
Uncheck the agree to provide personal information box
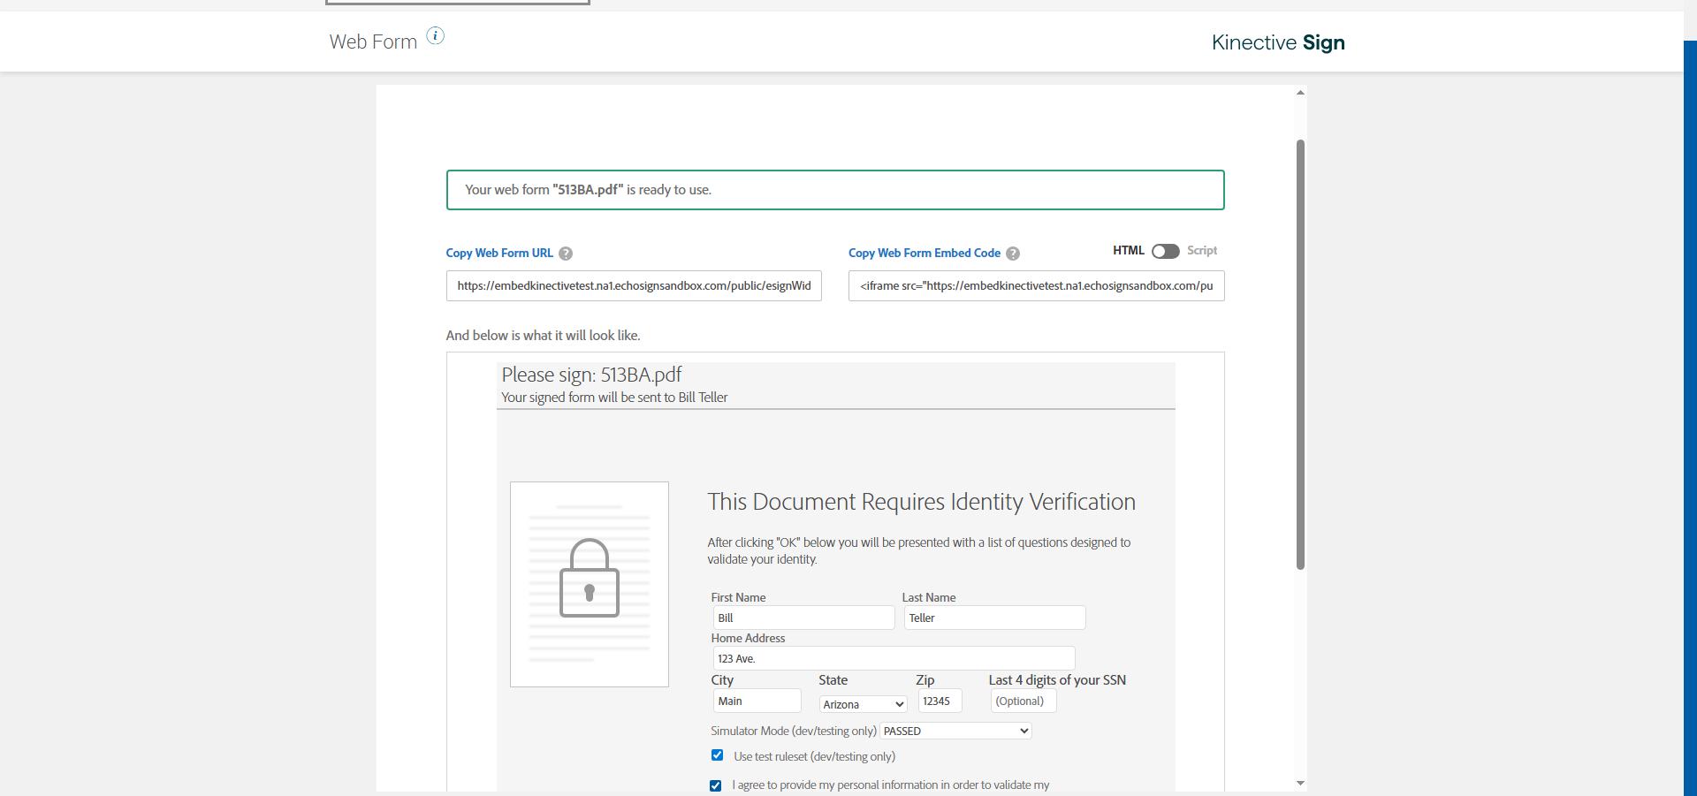pyautogui.click(x=716, y=785)
